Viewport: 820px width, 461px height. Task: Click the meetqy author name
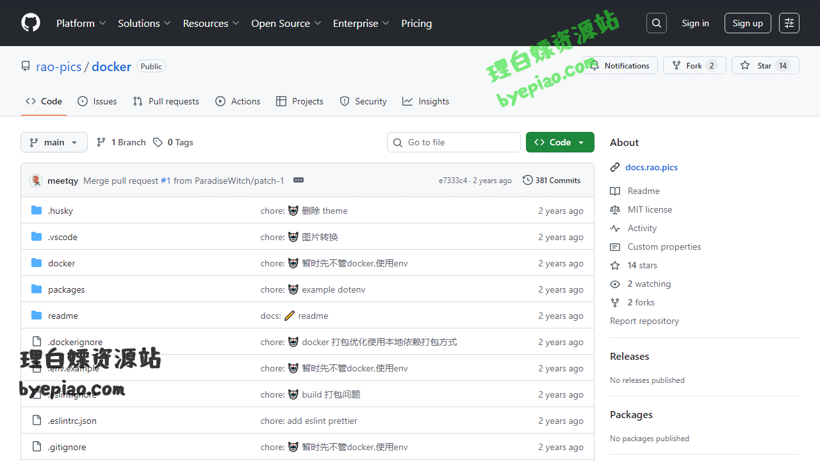[x=63, y=181]
